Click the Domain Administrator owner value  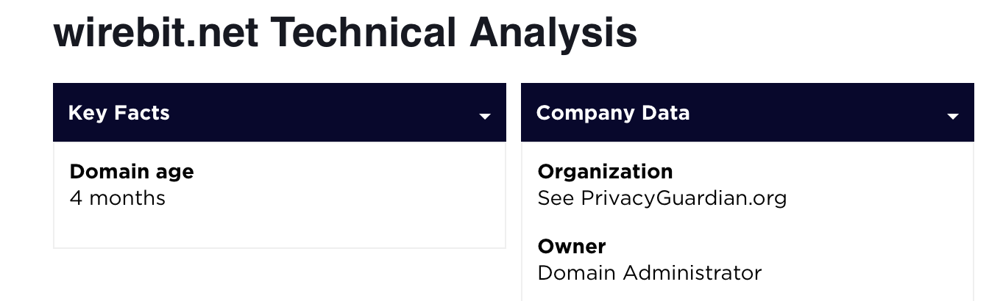(649, 273)
